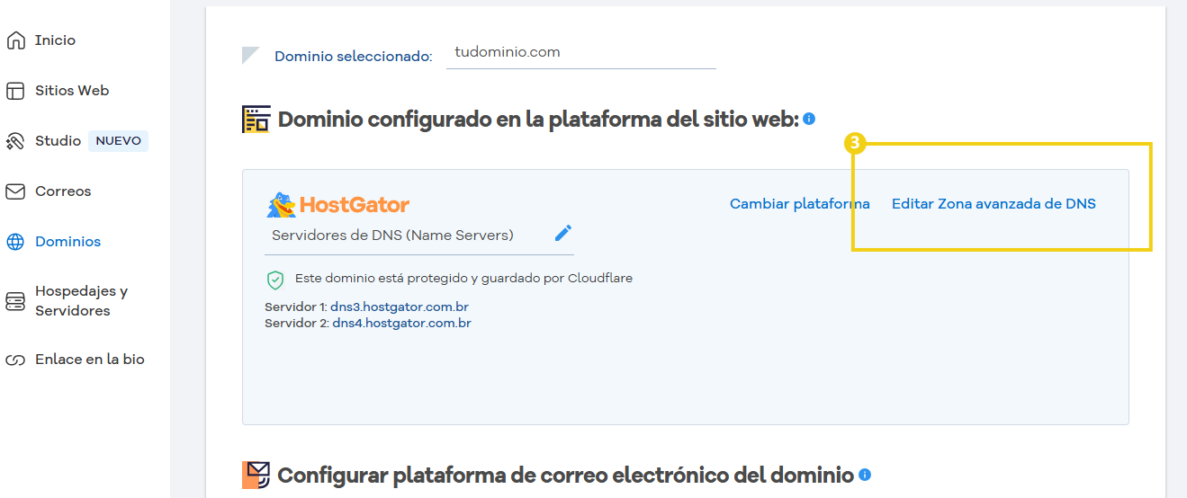Click dns4.hostgator.com.br server link
Image resolution: width=1187 pixels, height=498 pixels.
pos(401,323)
